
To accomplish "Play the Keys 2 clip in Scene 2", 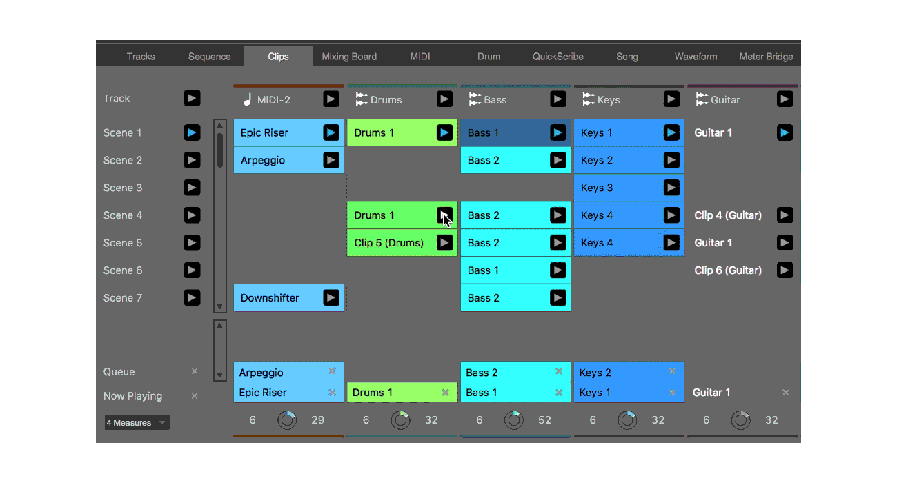I will click(671, 160).
